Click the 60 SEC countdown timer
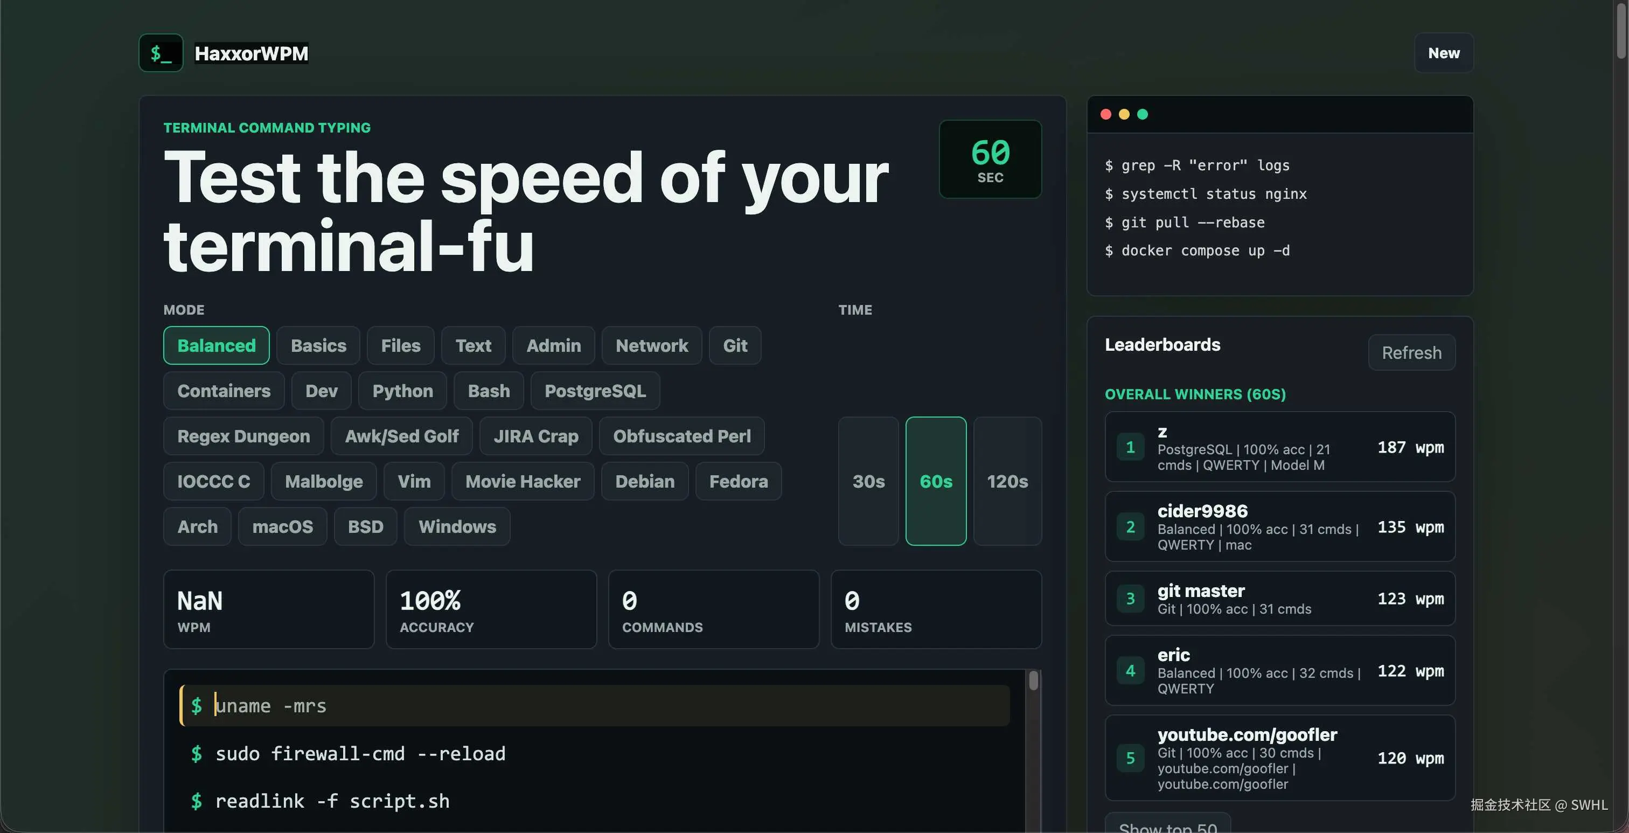This screenshot has width=1629, height=833. click(990, 159)
